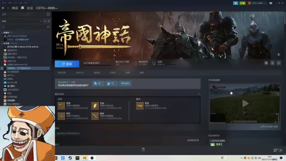Image resolution: width=286 pixels, height=161 pixels.
Task: Go back with the back arrow
Action: click(x=3, y=8)
